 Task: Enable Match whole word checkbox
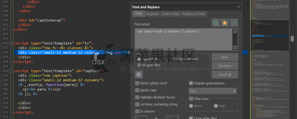[x=137, y=83]
